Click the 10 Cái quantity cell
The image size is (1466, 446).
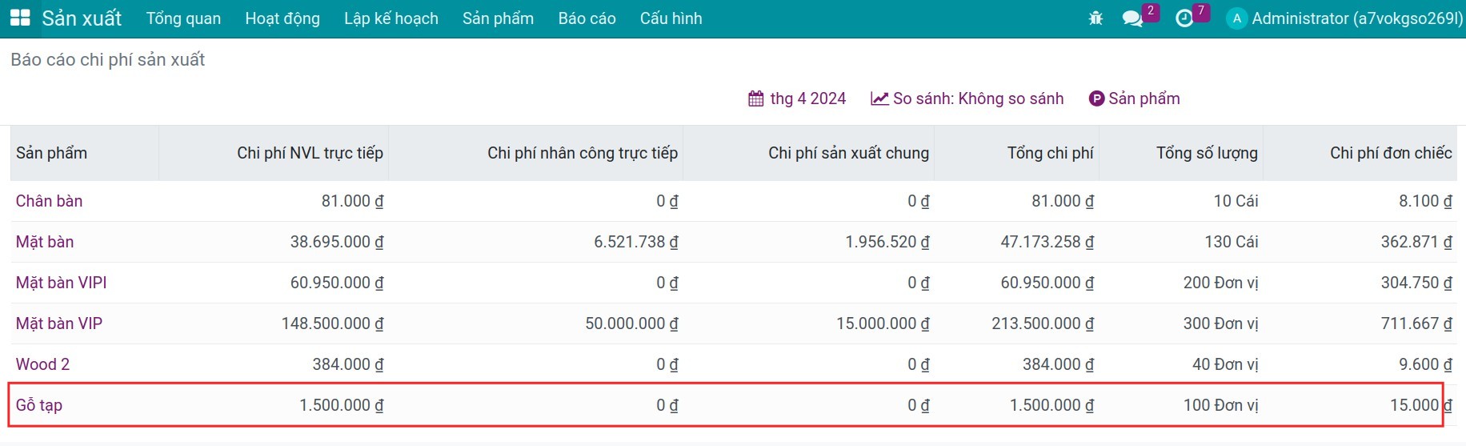pos(1236,201)
